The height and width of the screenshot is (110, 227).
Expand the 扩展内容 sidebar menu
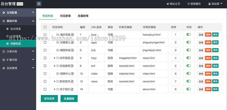18,60
